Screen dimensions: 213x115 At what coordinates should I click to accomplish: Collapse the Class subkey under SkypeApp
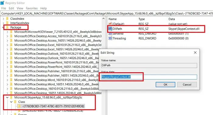pyautogui.click(x=11, y=102)
